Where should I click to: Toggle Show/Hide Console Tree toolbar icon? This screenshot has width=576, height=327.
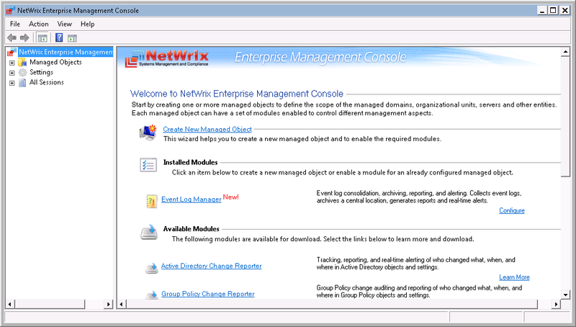coord(42,37)
